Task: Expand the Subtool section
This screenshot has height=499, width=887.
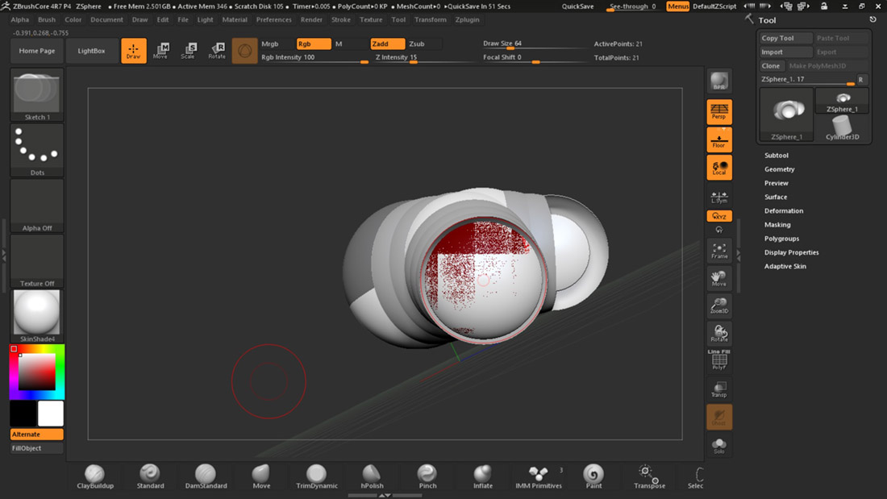Action: 777,156
